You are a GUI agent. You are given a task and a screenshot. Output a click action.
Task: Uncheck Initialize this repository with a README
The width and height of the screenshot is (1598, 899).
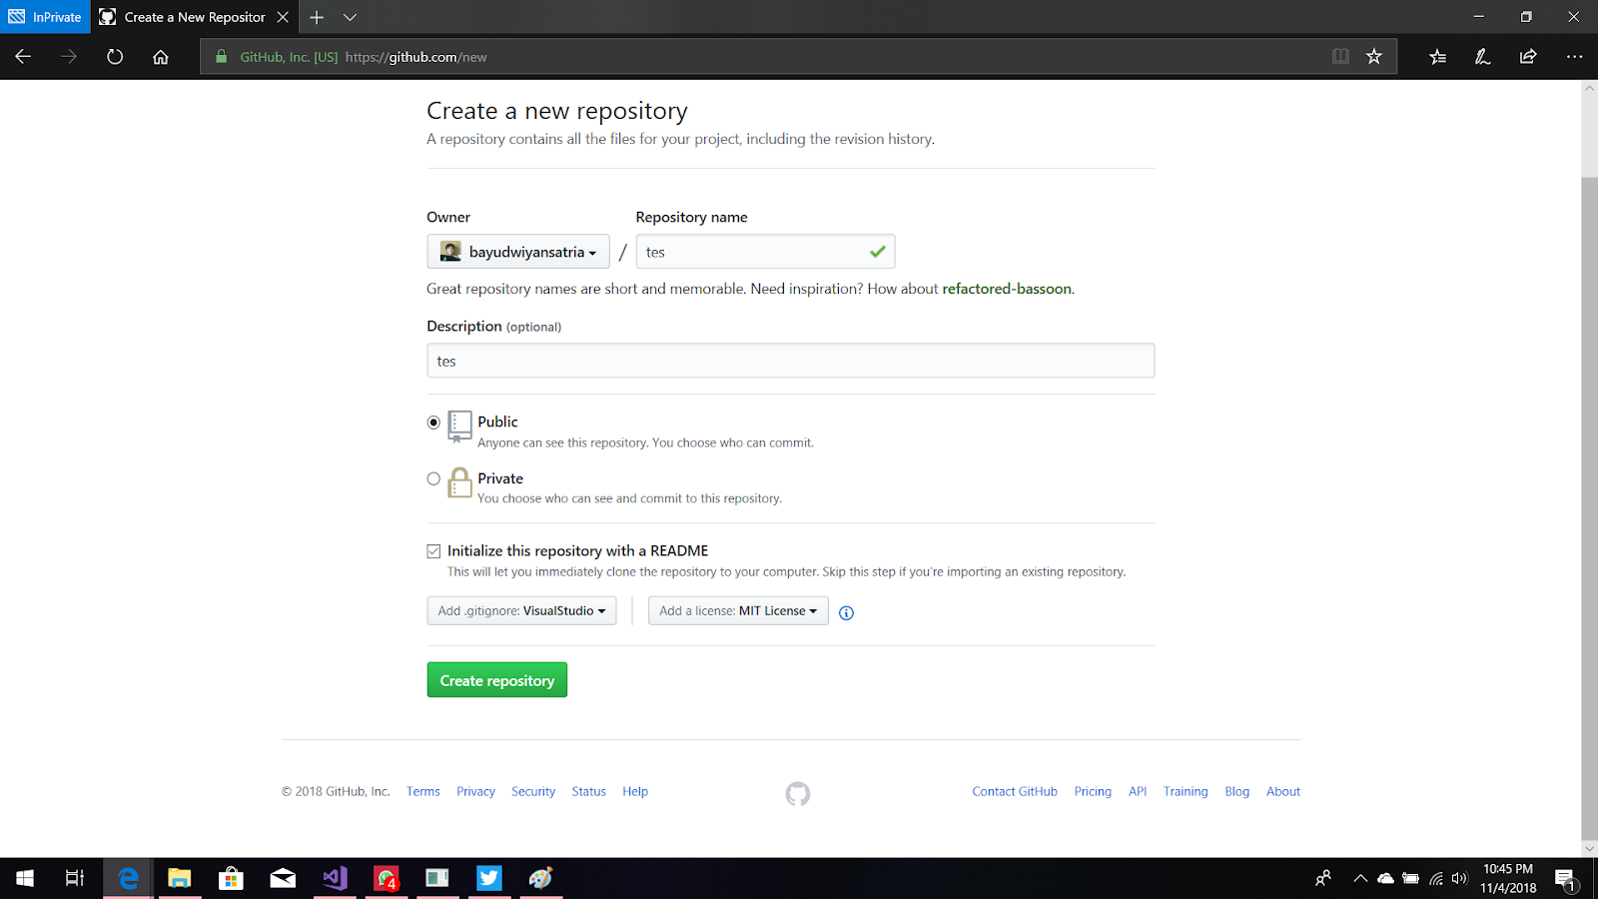point(433,550)
